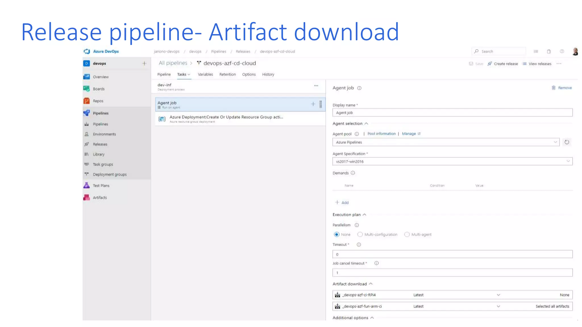The image size is (582, 327).
Task: Click the Test Plans flask icon
Action: coord(87,185)
